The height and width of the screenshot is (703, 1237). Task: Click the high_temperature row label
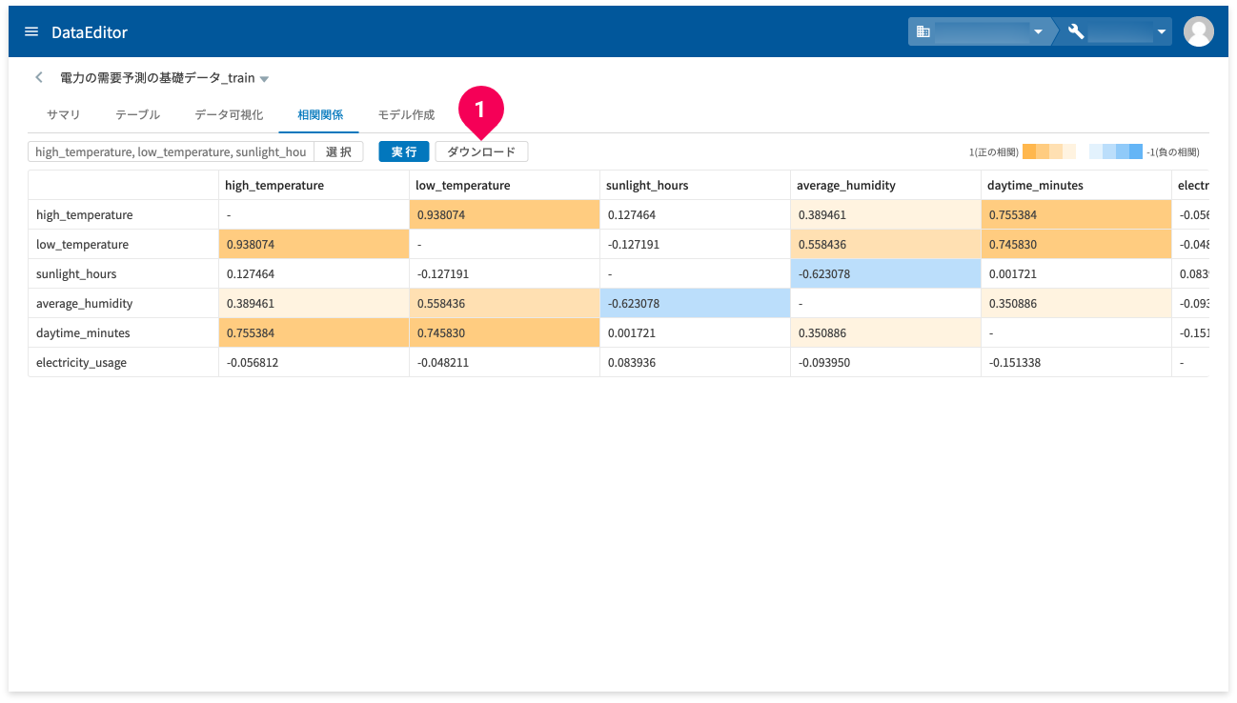tap(123, 214)
